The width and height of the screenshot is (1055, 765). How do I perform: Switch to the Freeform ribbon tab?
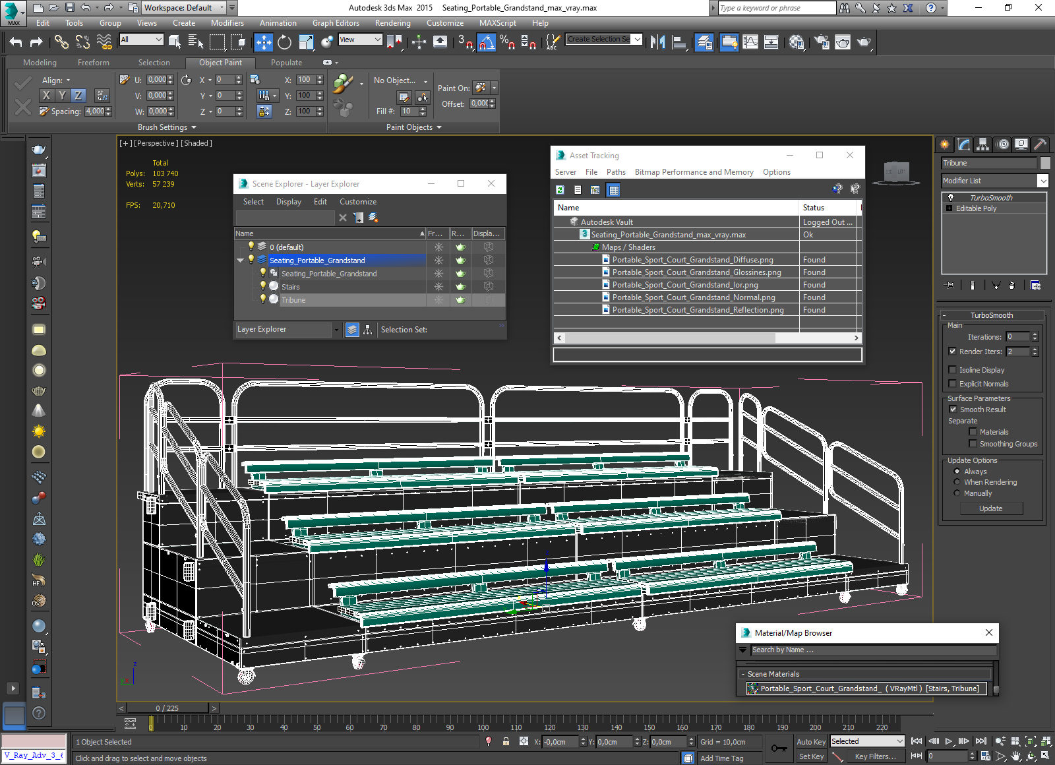pos(94,63)
